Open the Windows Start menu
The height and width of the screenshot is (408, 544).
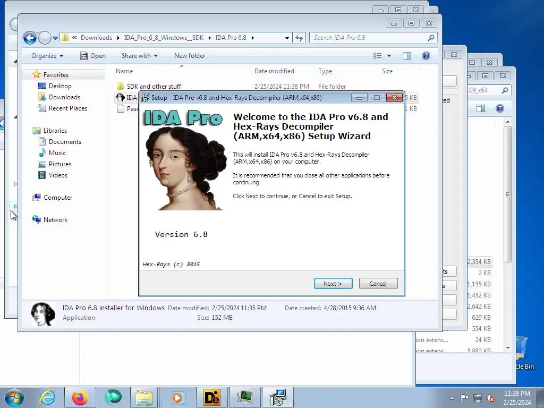14,397
